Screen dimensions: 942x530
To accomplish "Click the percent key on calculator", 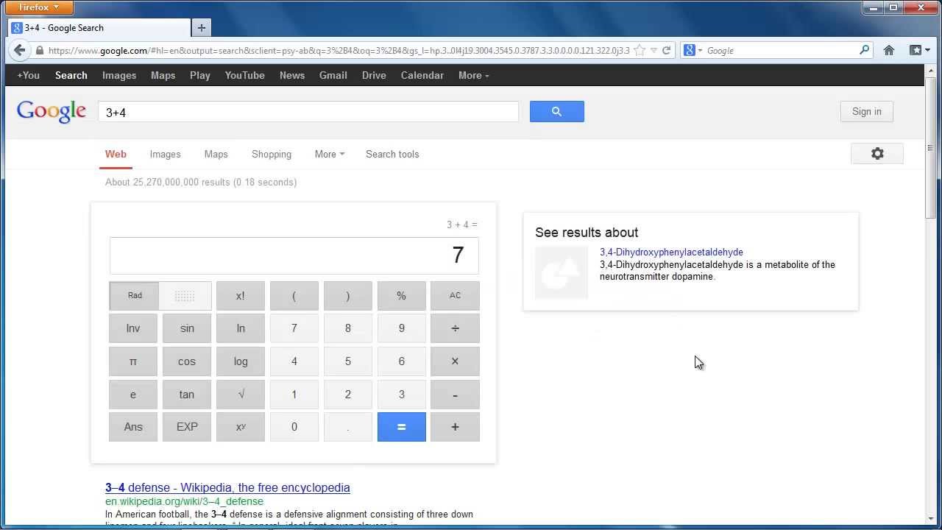I will pyautogui.click(x=401, y=296).
